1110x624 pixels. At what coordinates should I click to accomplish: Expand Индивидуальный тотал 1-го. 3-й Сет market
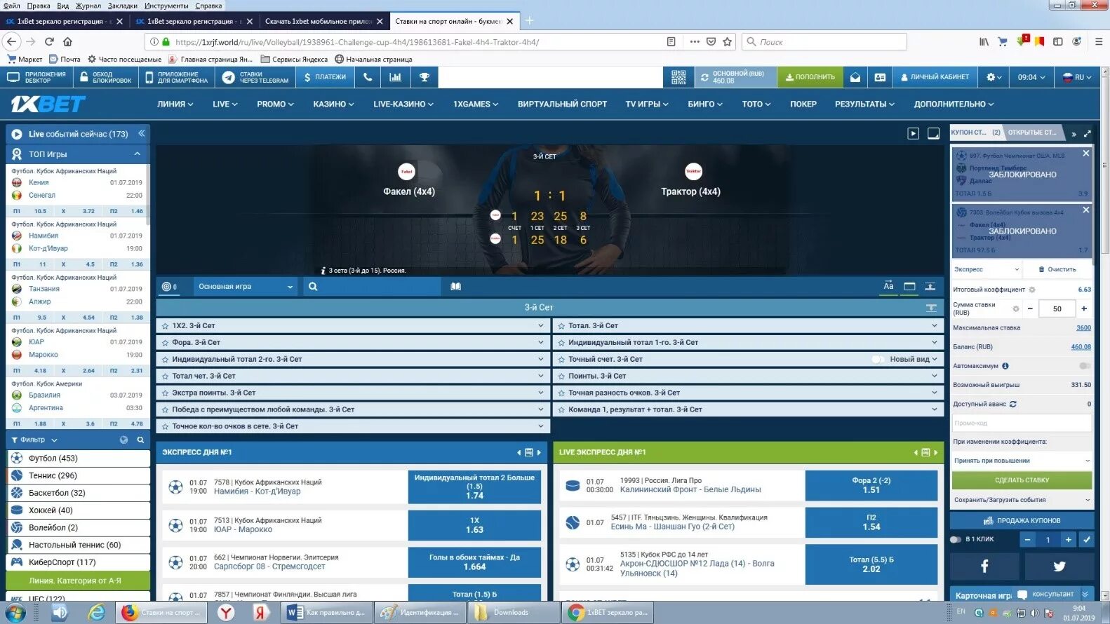tap(748, 342)
